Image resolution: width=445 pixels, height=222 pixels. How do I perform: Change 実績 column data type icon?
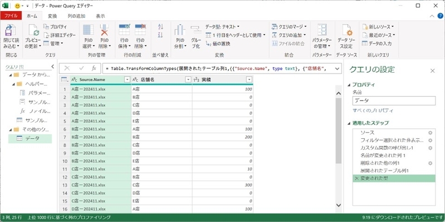click(x=196, y=80)
